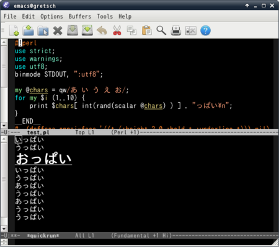Open the File menu
This screenshot has height=247, width=279.
click(10, 16)
